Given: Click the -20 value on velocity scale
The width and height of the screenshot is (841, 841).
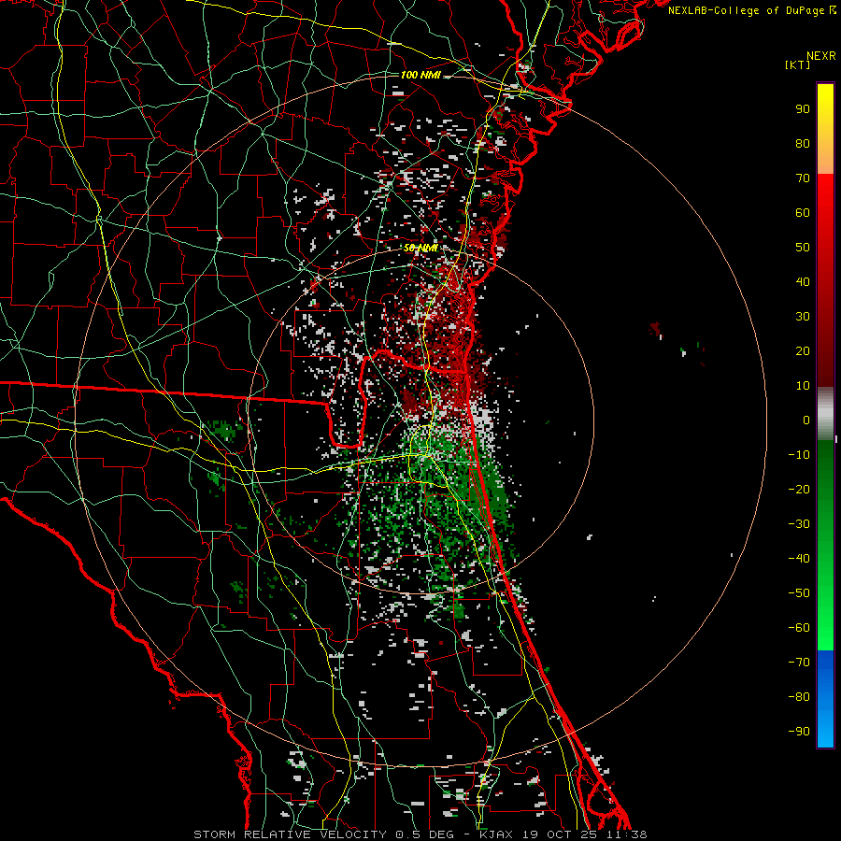Looking at the screenshot, I should 799,489.
